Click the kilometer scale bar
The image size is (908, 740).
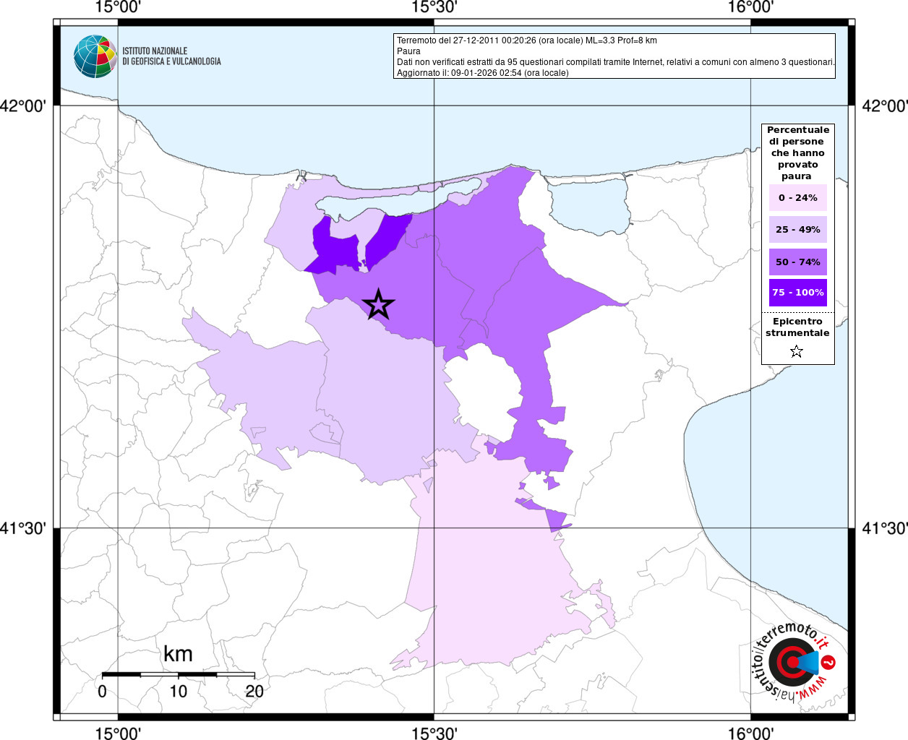pyautogui.click(x=178, y=674)
